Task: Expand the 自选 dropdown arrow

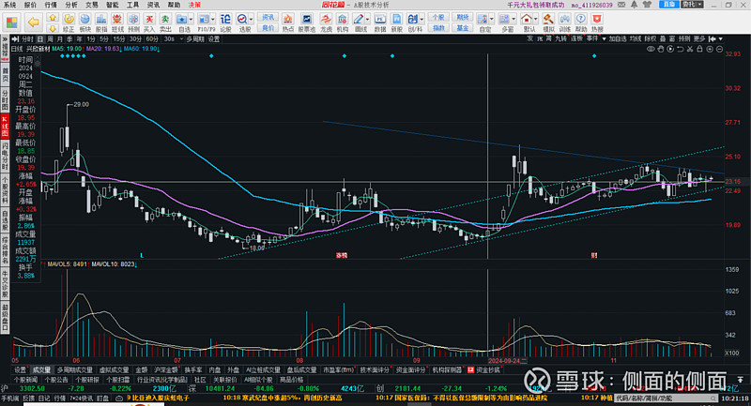Action: pos(192,19)
